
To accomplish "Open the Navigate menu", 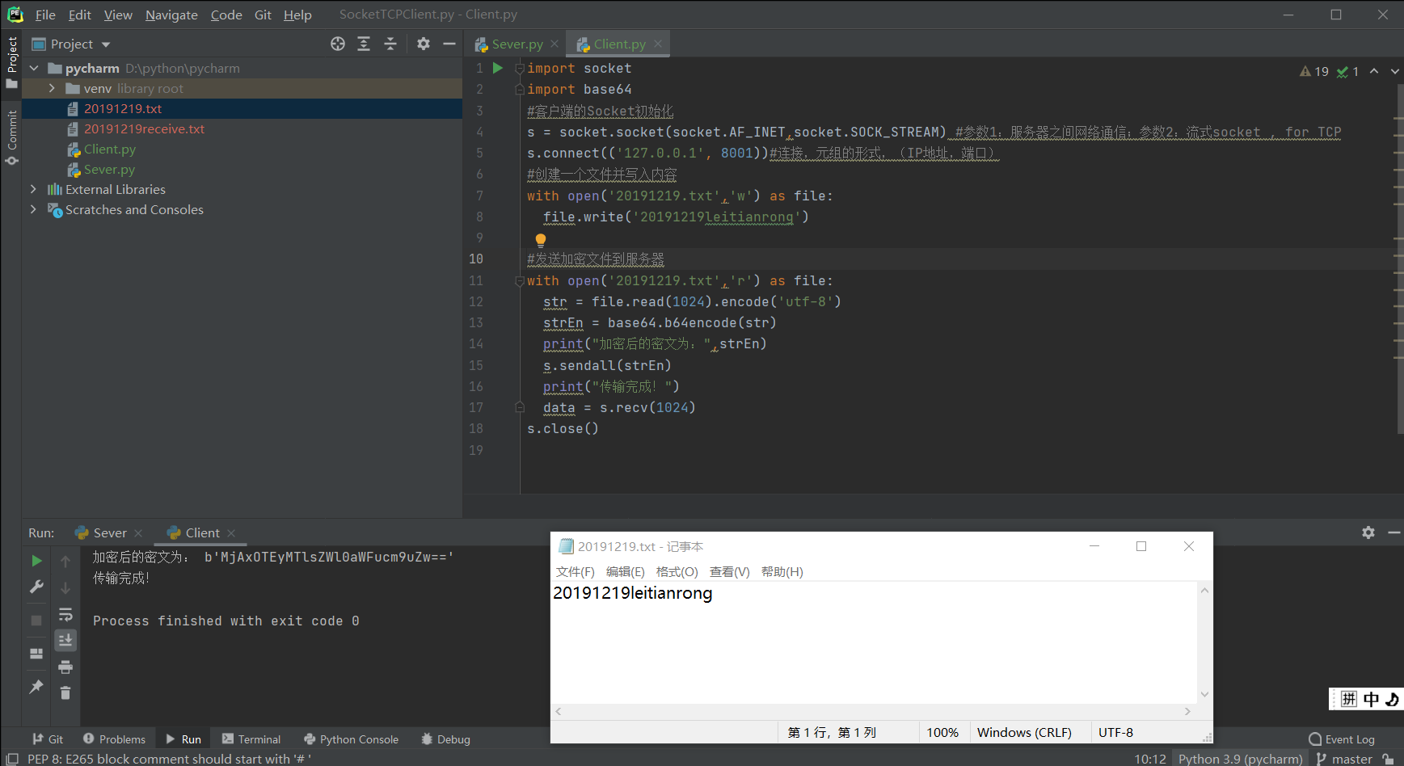I will (x=171, y=15).
